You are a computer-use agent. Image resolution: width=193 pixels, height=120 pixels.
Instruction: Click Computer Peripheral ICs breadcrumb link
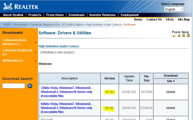45,25
